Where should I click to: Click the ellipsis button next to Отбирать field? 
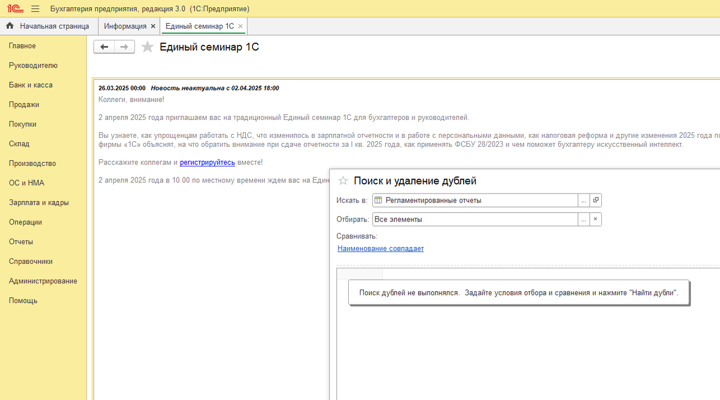(x=584, y=219)
